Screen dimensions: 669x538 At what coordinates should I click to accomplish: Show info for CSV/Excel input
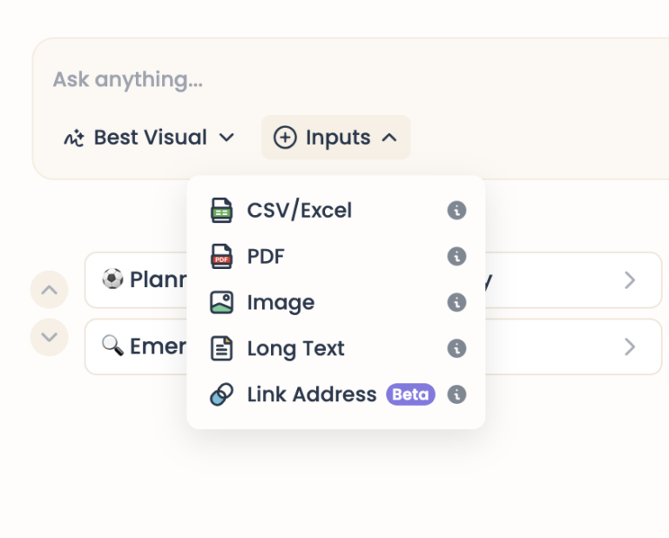[x=456, y=211]
